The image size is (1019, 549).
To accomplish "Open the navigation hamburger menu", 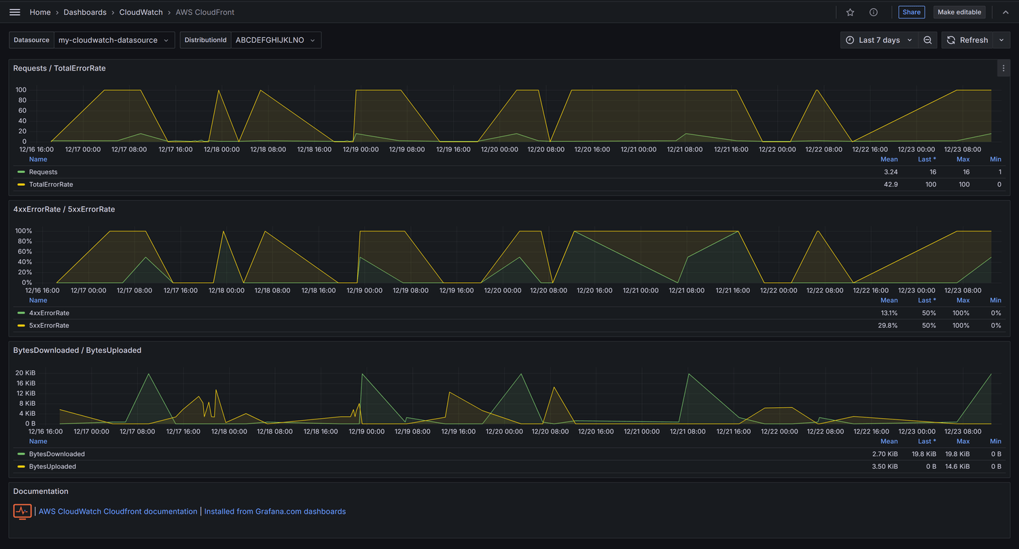I will click(x=15, y=12).
